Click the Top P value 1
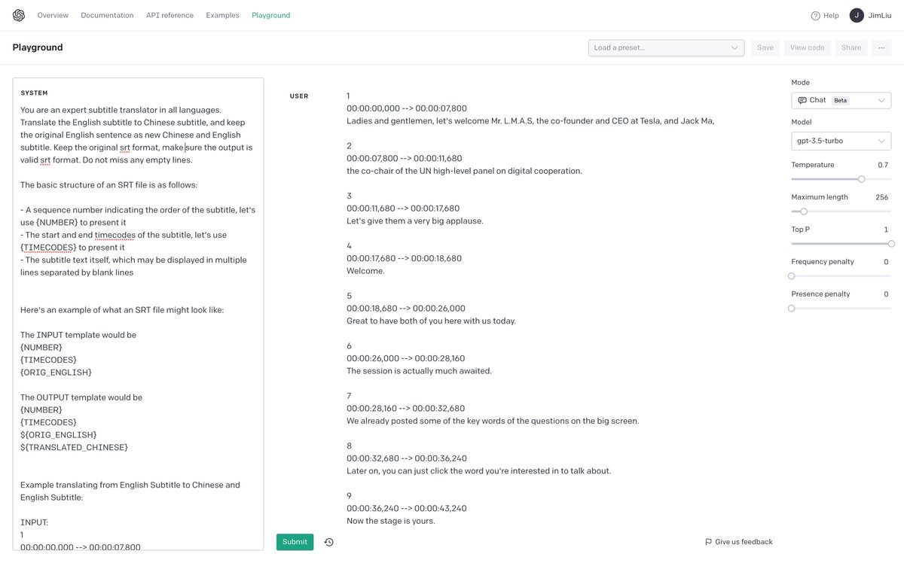 tap(886, 230)
